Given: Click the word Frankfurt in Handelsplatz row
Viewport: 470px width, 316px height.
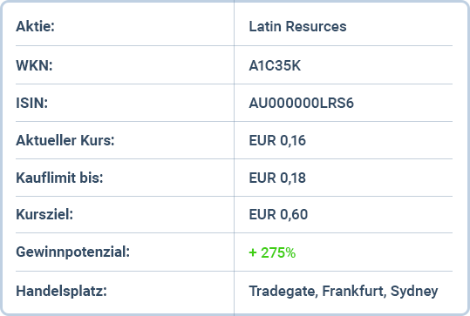Looking at the screenshot, I should (x=354, y=291).
